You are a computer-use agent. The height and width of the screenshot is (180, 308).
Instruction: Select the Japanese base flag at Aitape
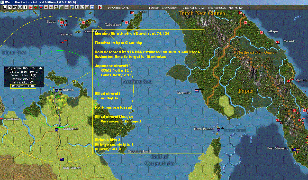[x=262, y=32]
